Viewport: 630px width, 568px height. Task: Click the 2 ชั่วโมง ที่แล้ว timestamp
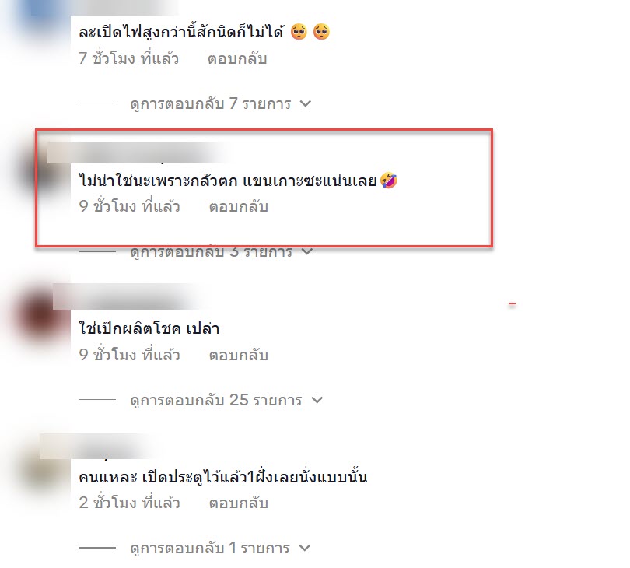[129, 503]
